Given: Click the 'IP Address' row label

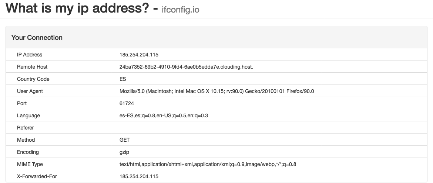Looking at the screenshot, I should pos(30,55).
